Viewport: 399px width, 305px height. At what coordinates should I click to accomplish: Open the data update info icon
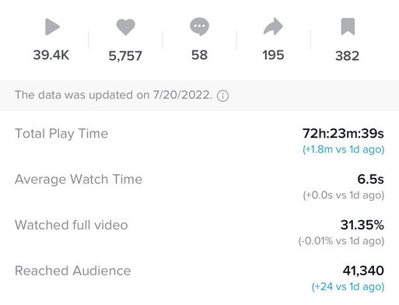tap(222, 96)
